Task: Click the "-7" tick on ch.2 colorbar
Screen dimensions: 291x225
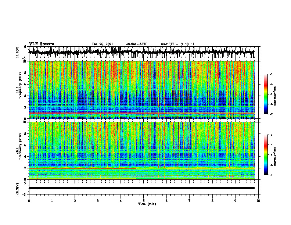Action: click(x=271, y=175)
